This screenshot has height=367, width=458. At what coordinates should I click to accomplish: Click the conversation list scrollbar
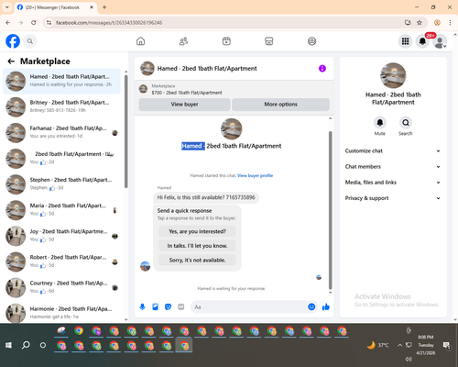pos(125,131)
